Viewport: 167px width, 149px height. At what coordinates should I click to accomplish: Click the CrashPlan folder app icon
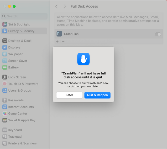pyautogui.click(x=59, y=34)
